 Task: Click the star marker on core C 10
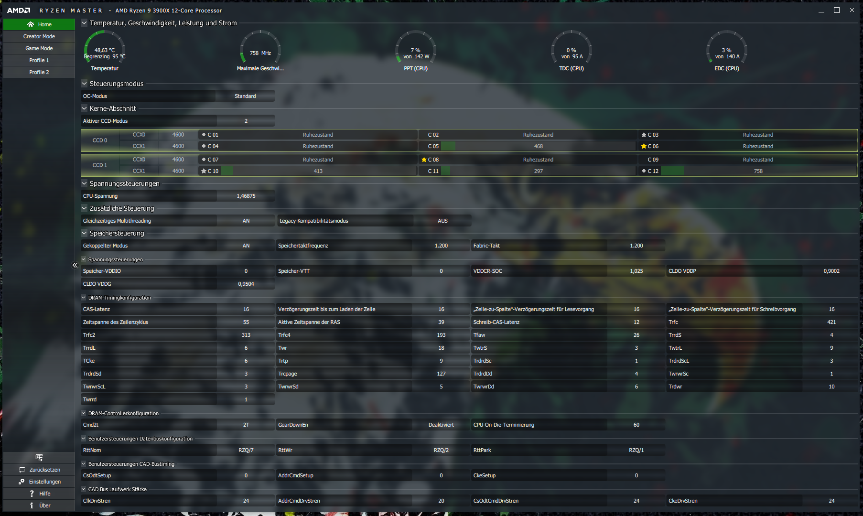pyautogui.click(x=204, y=171)
